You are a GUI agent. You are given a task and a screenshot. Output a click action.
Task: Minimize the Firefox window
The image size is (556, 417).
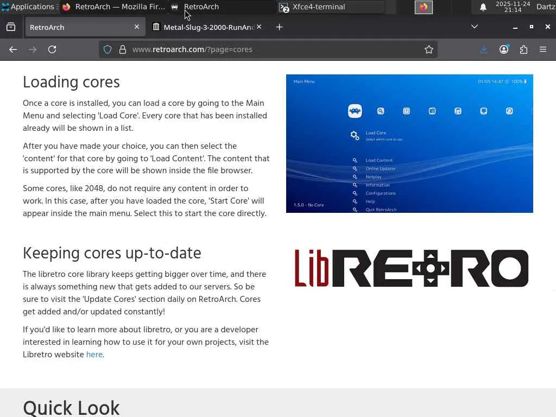[x=515, y=27]
